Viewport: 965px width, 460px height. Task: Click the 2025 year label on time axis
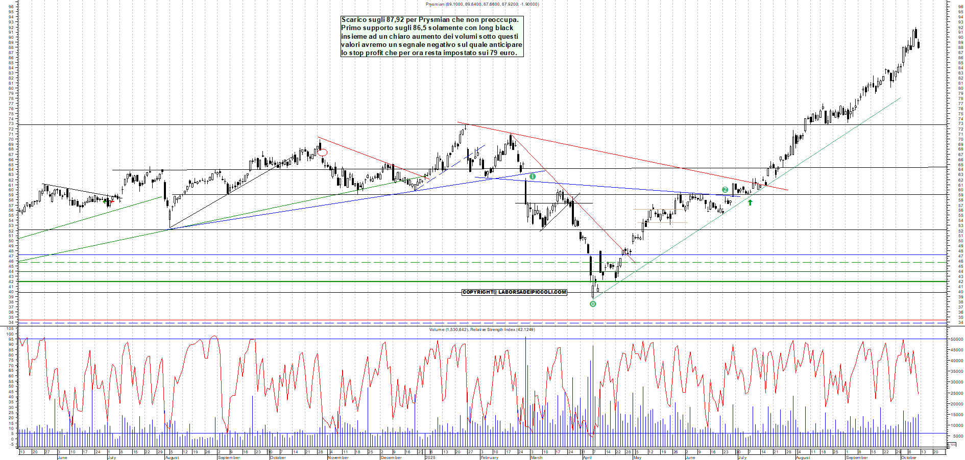coord(430,457)
